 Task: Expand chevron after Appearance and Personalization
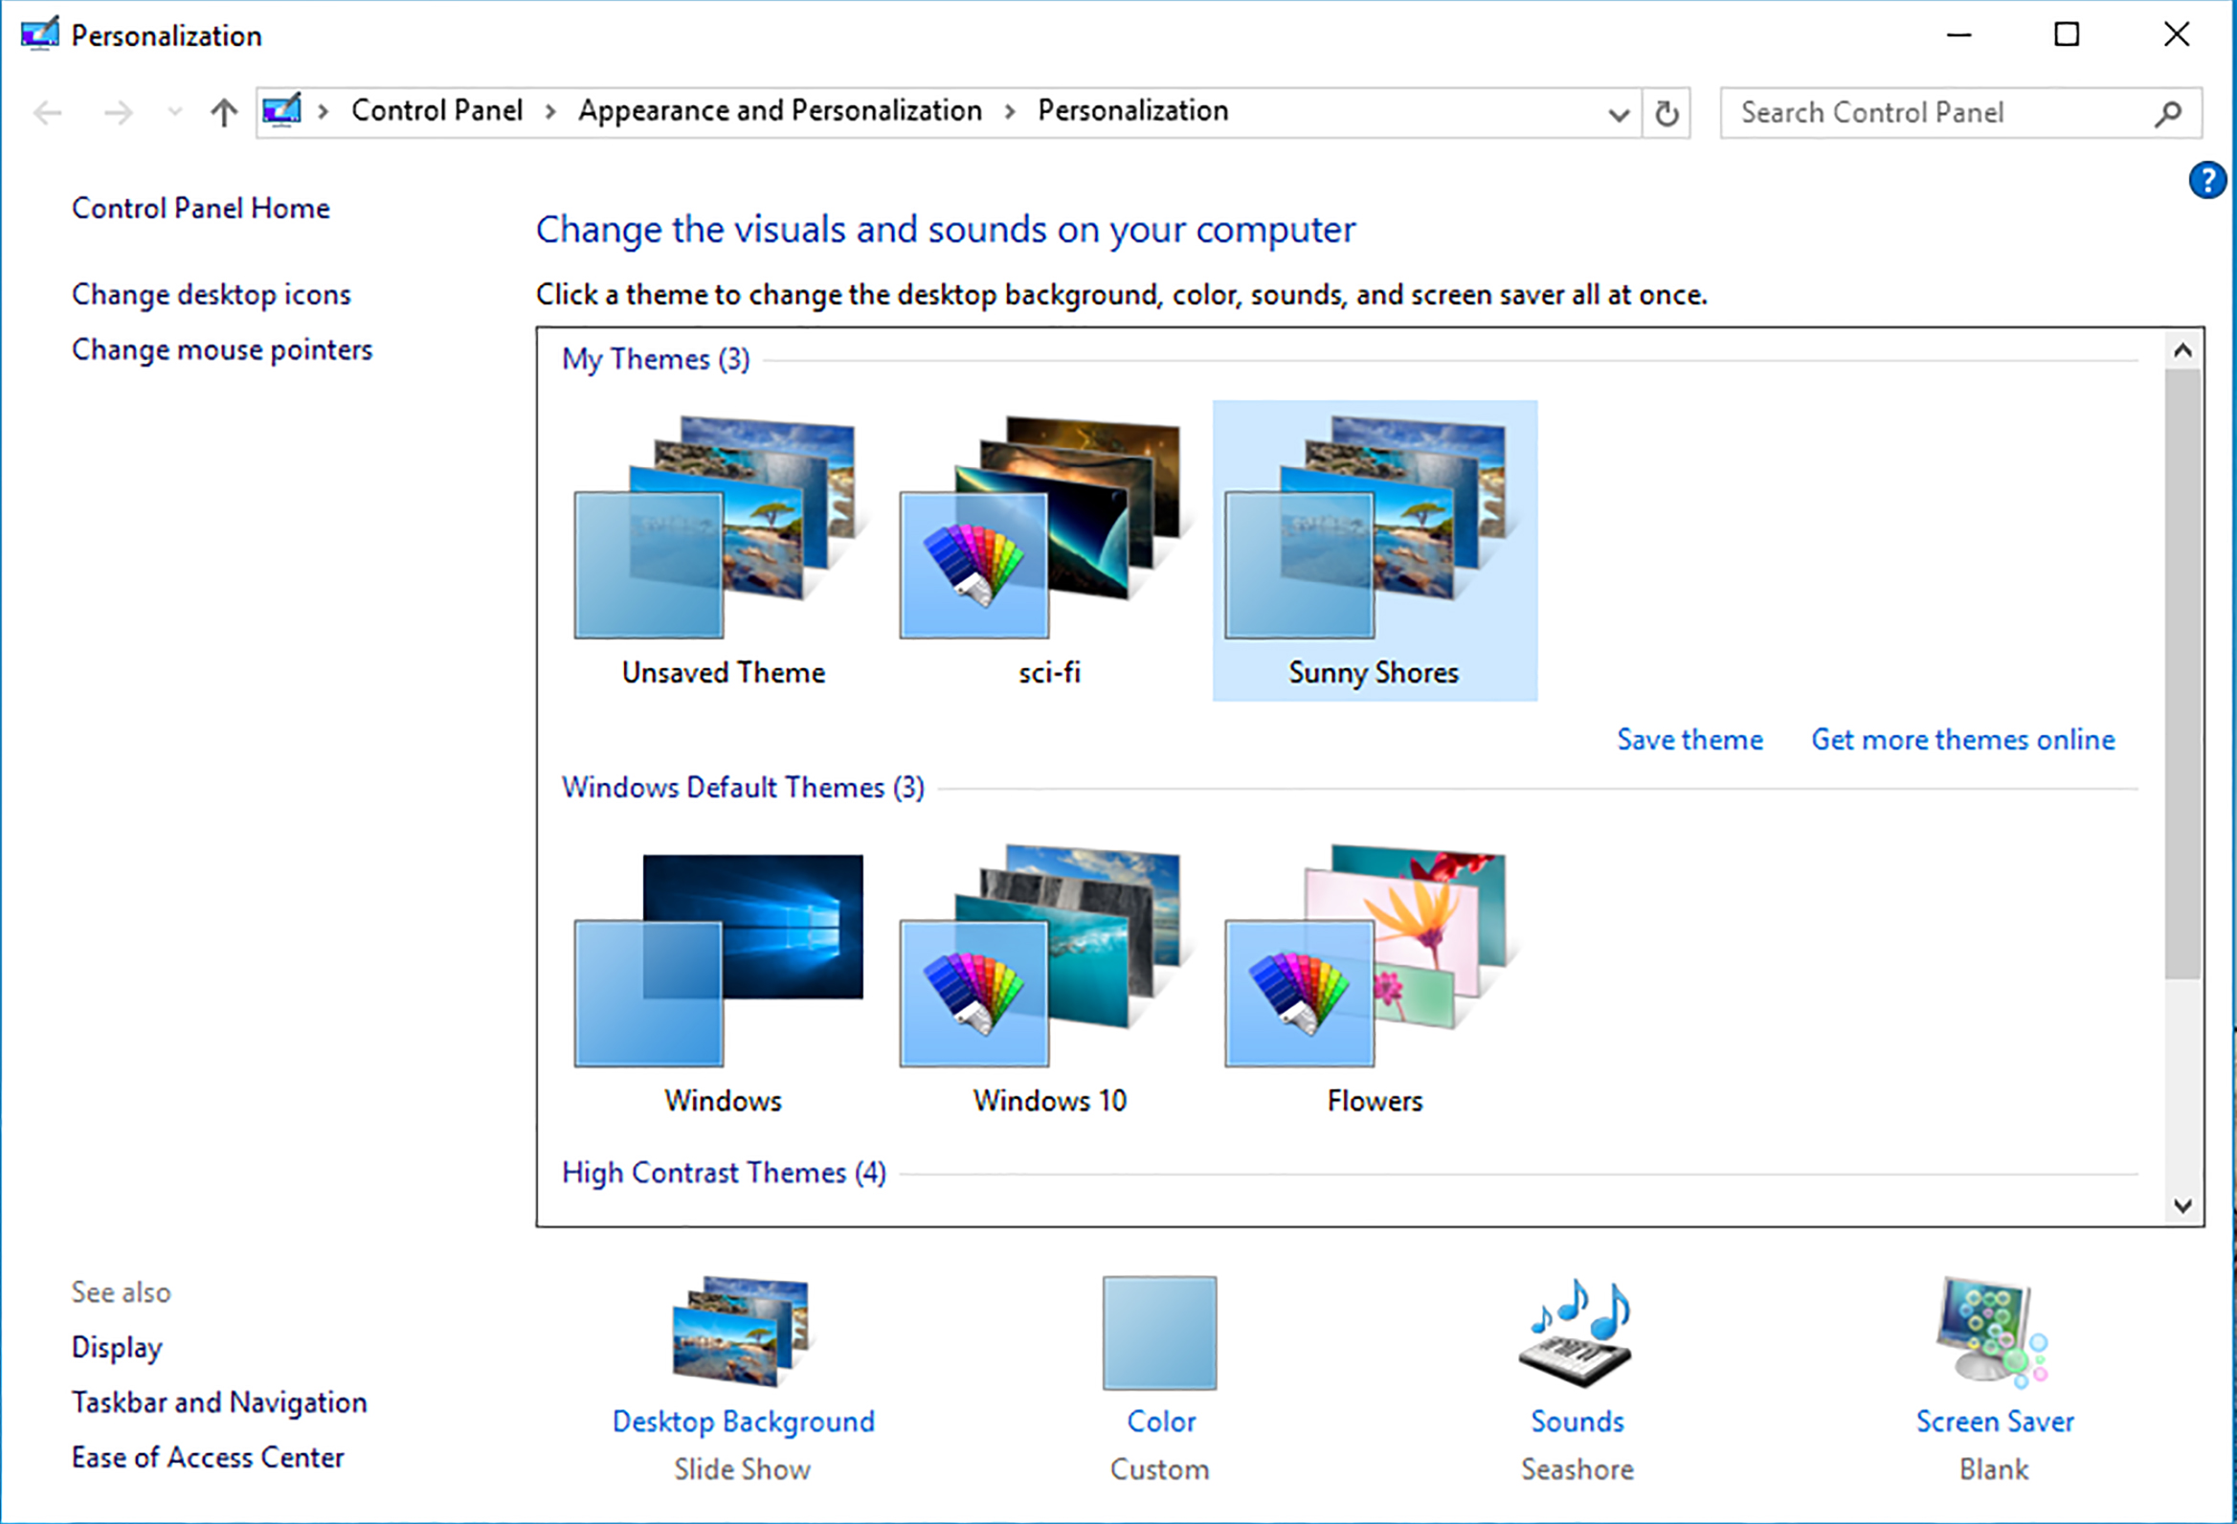[1010, 112]
